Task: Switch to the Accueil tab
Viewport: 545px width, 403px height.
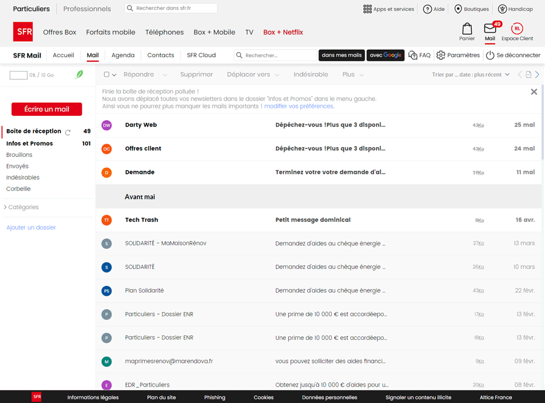Action: coord(63,55)
